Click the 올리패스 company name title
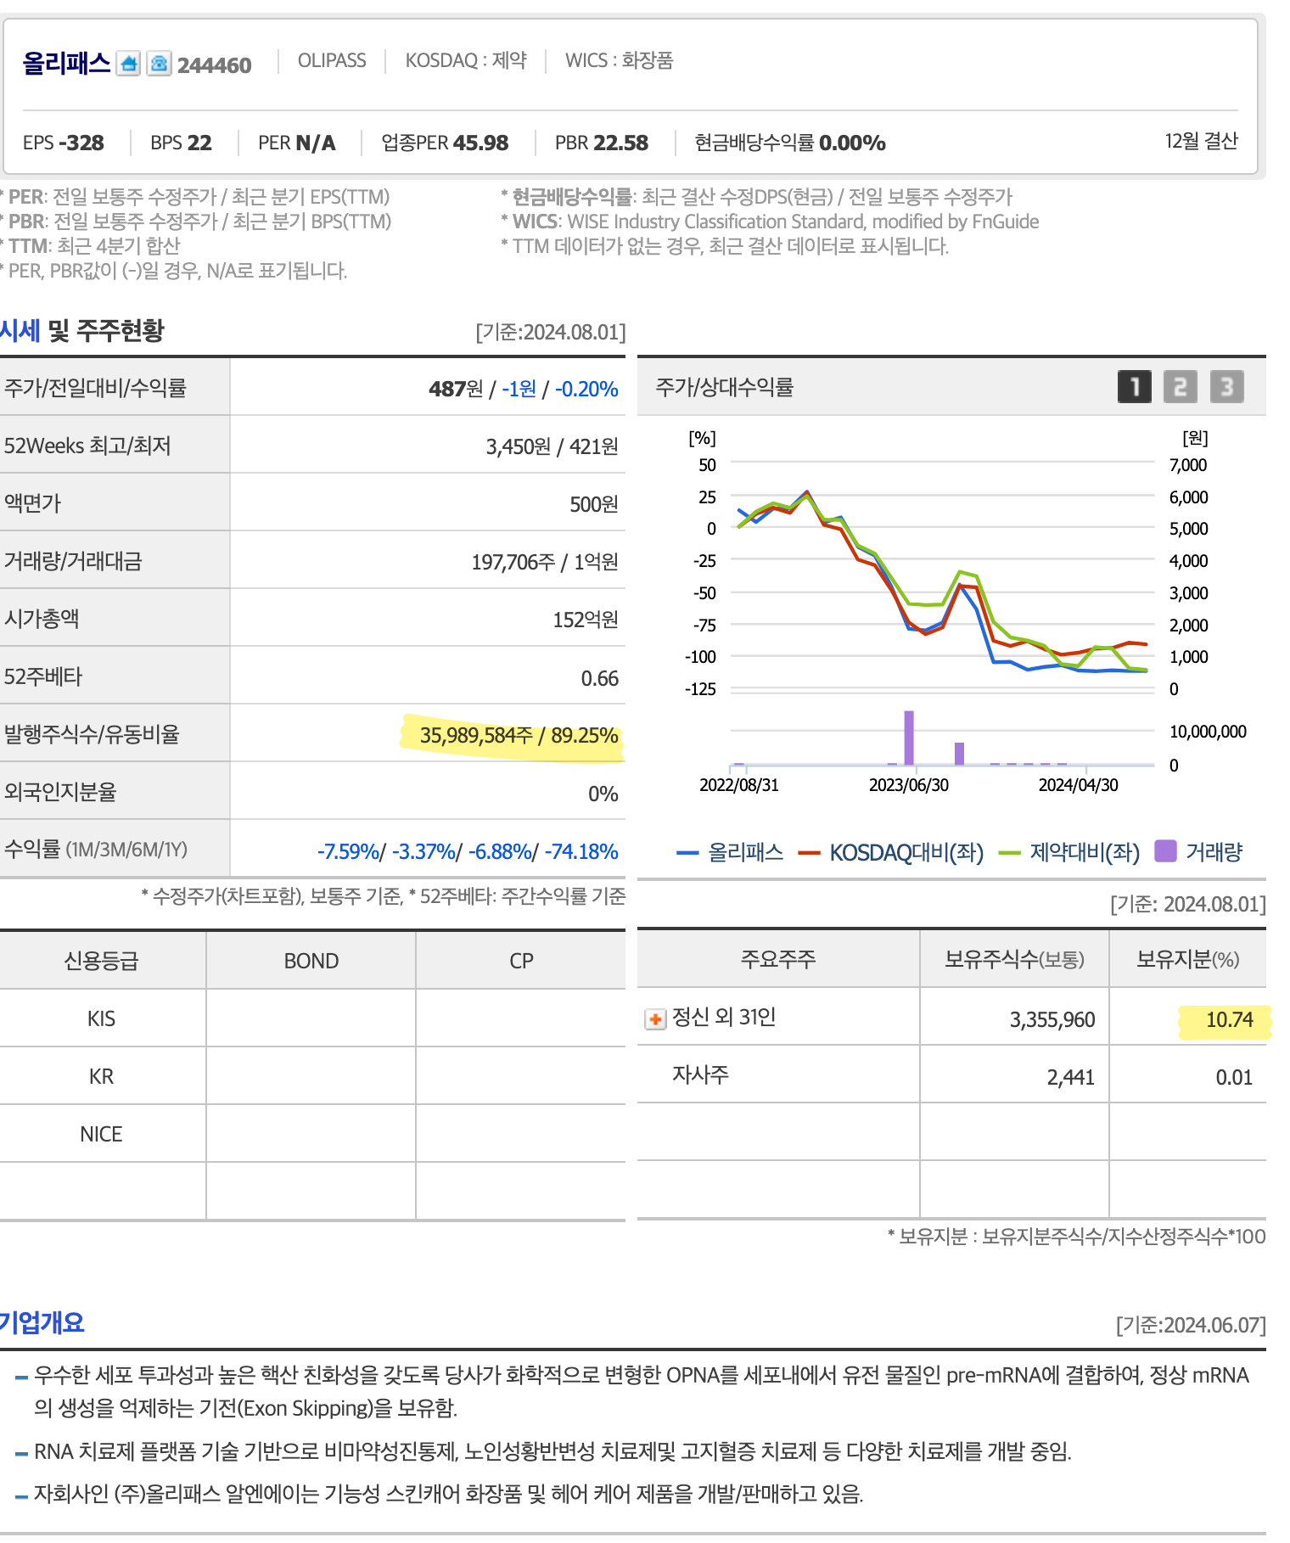This screenshot has height=1543, width=1290. (66, 64)
